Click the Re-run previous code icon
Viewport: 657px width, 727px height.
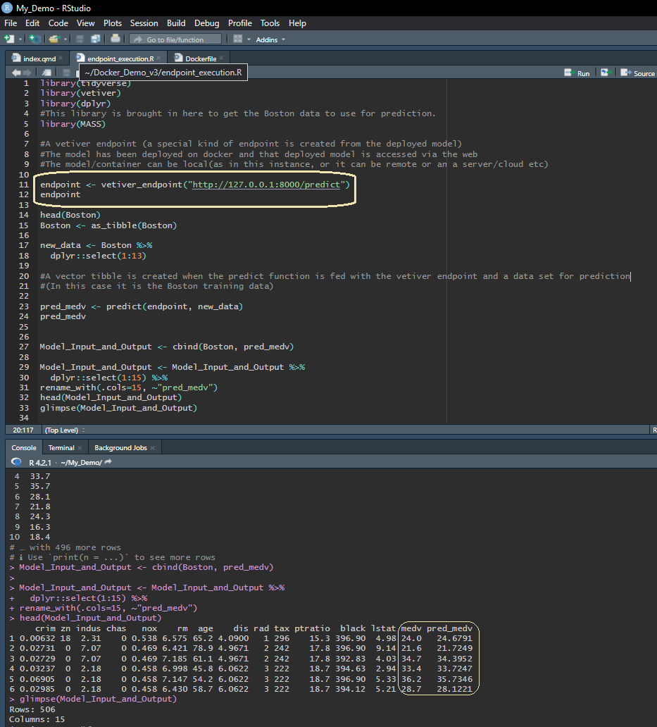(x=605, y=73)
